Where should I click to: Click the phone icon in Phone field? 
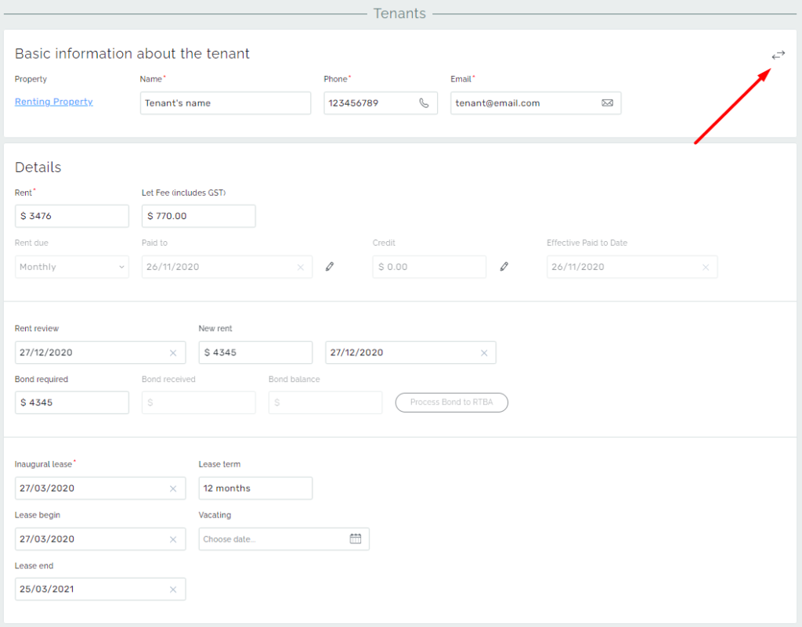pos(424,103)
